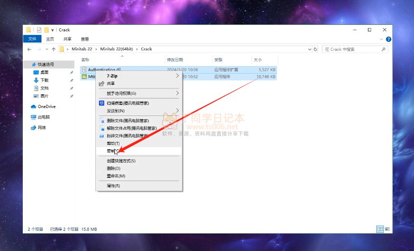
Task: Open the 文件 ribbon tab
Action: 32,39
